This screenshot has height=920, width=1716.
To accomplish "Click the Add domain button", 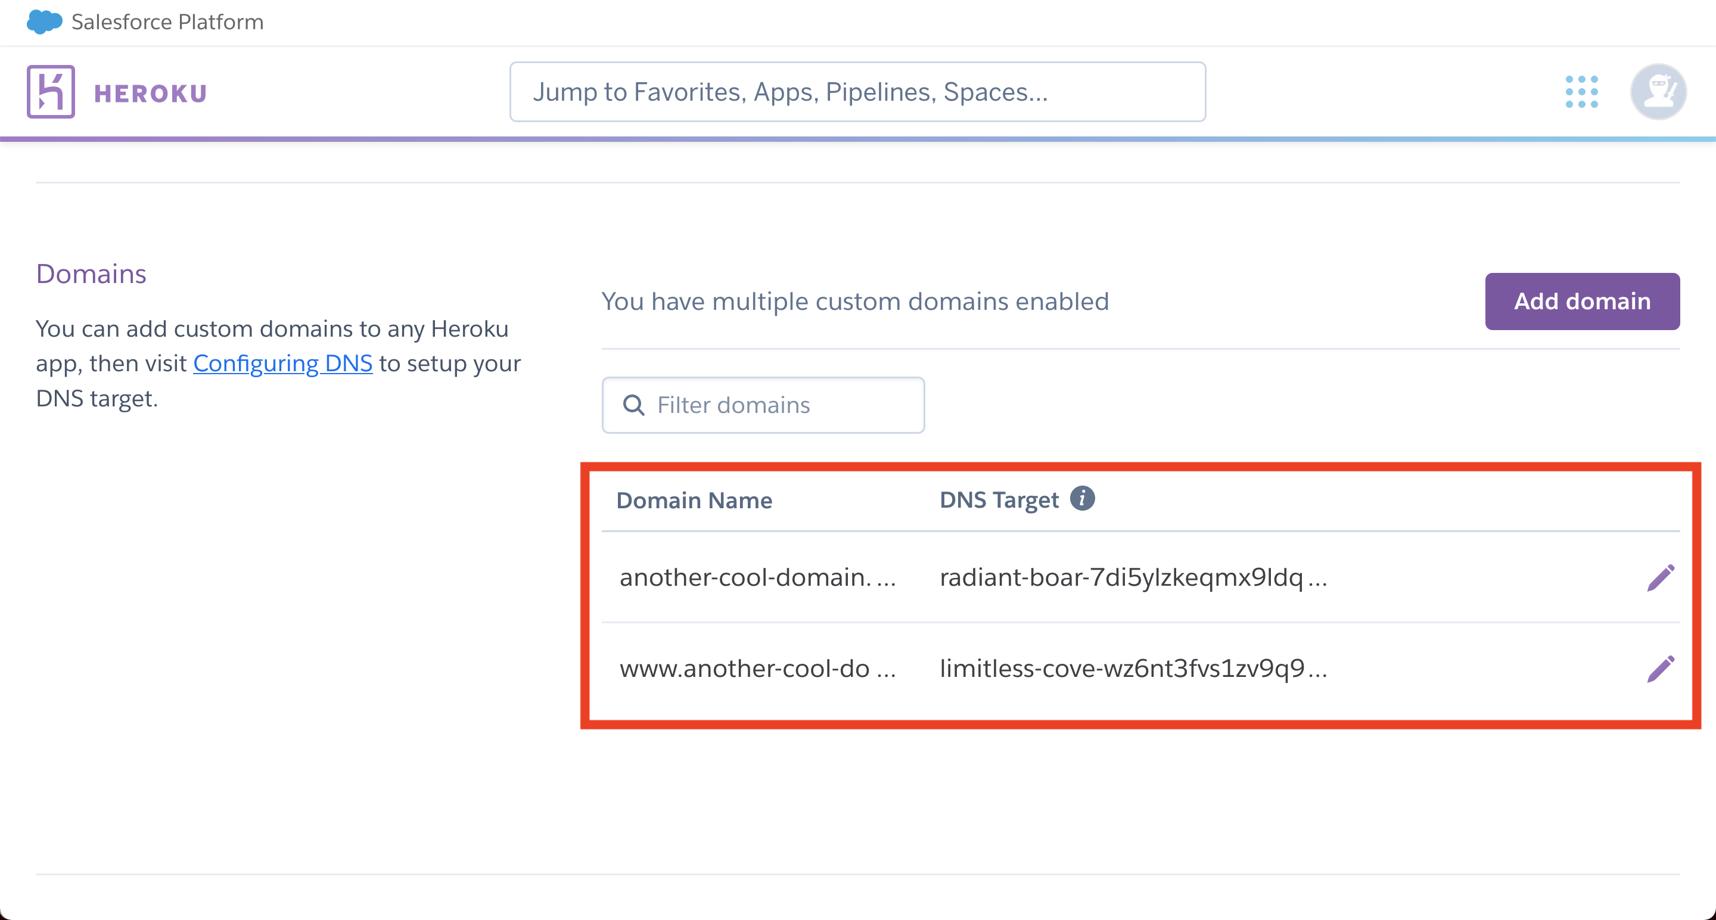I will 1582,301.
